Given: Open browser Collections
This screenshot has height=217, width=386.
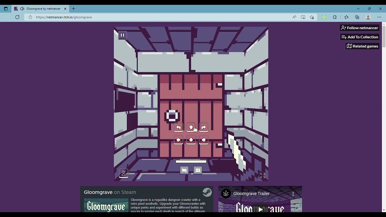Looking at the screenshot, I should tap(357, 17).
